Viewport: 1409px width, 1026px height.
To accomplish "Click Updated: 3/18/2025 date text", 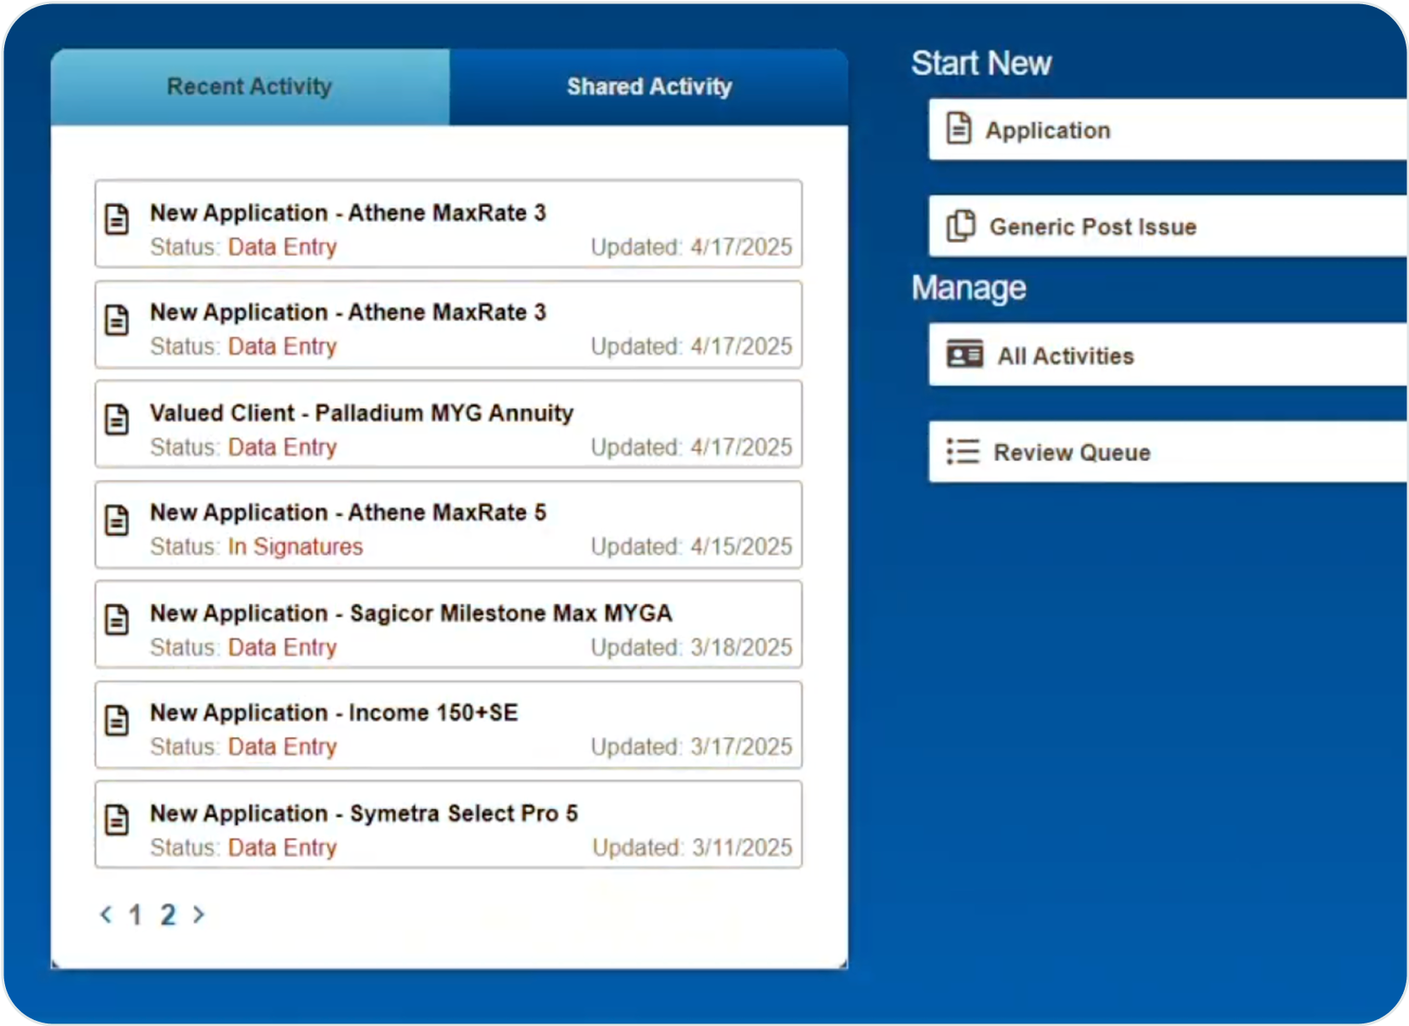I will pos(692,648).
